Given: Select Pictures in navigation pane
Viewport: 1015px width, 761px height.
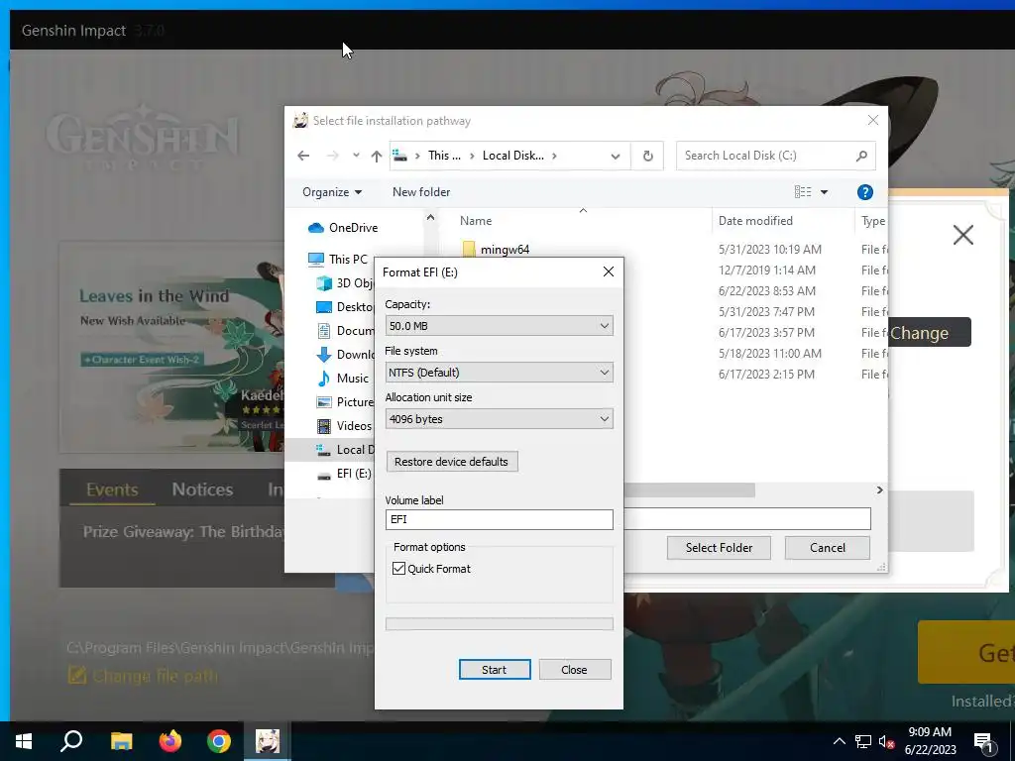Looking at the screenshot, I should [345, 402].
